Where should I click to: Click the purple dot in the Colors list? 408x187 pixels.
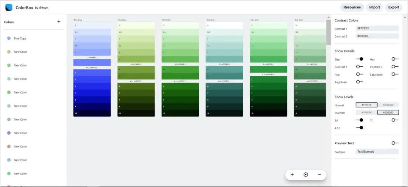9,133
